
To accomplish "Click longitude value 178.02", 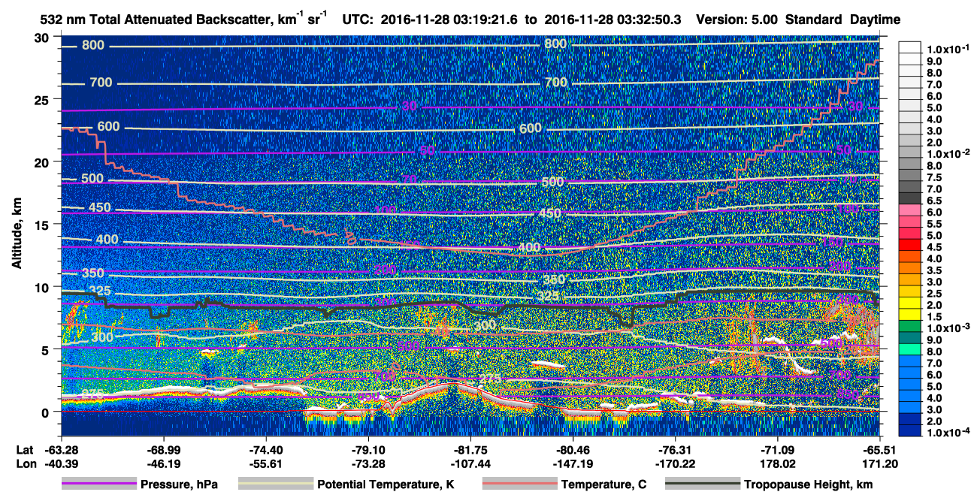I will click(x=777, y=464).
